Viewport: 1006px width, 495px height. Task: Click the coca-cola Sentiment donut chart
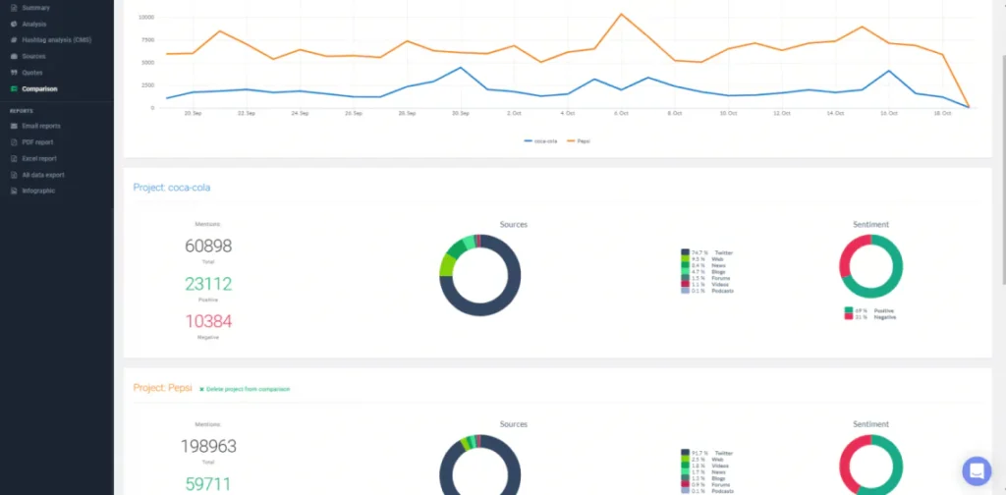pos(870,266)
